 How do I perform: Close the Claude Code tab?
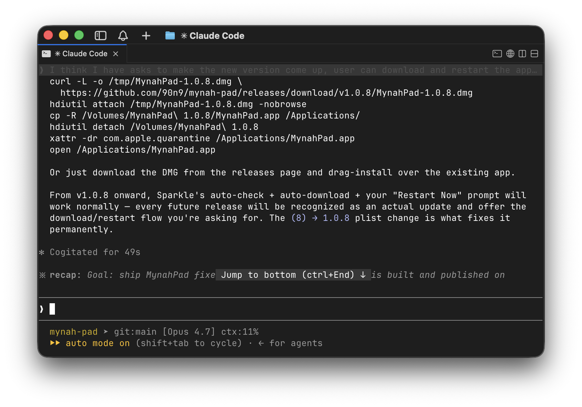(x=116, y=54)
